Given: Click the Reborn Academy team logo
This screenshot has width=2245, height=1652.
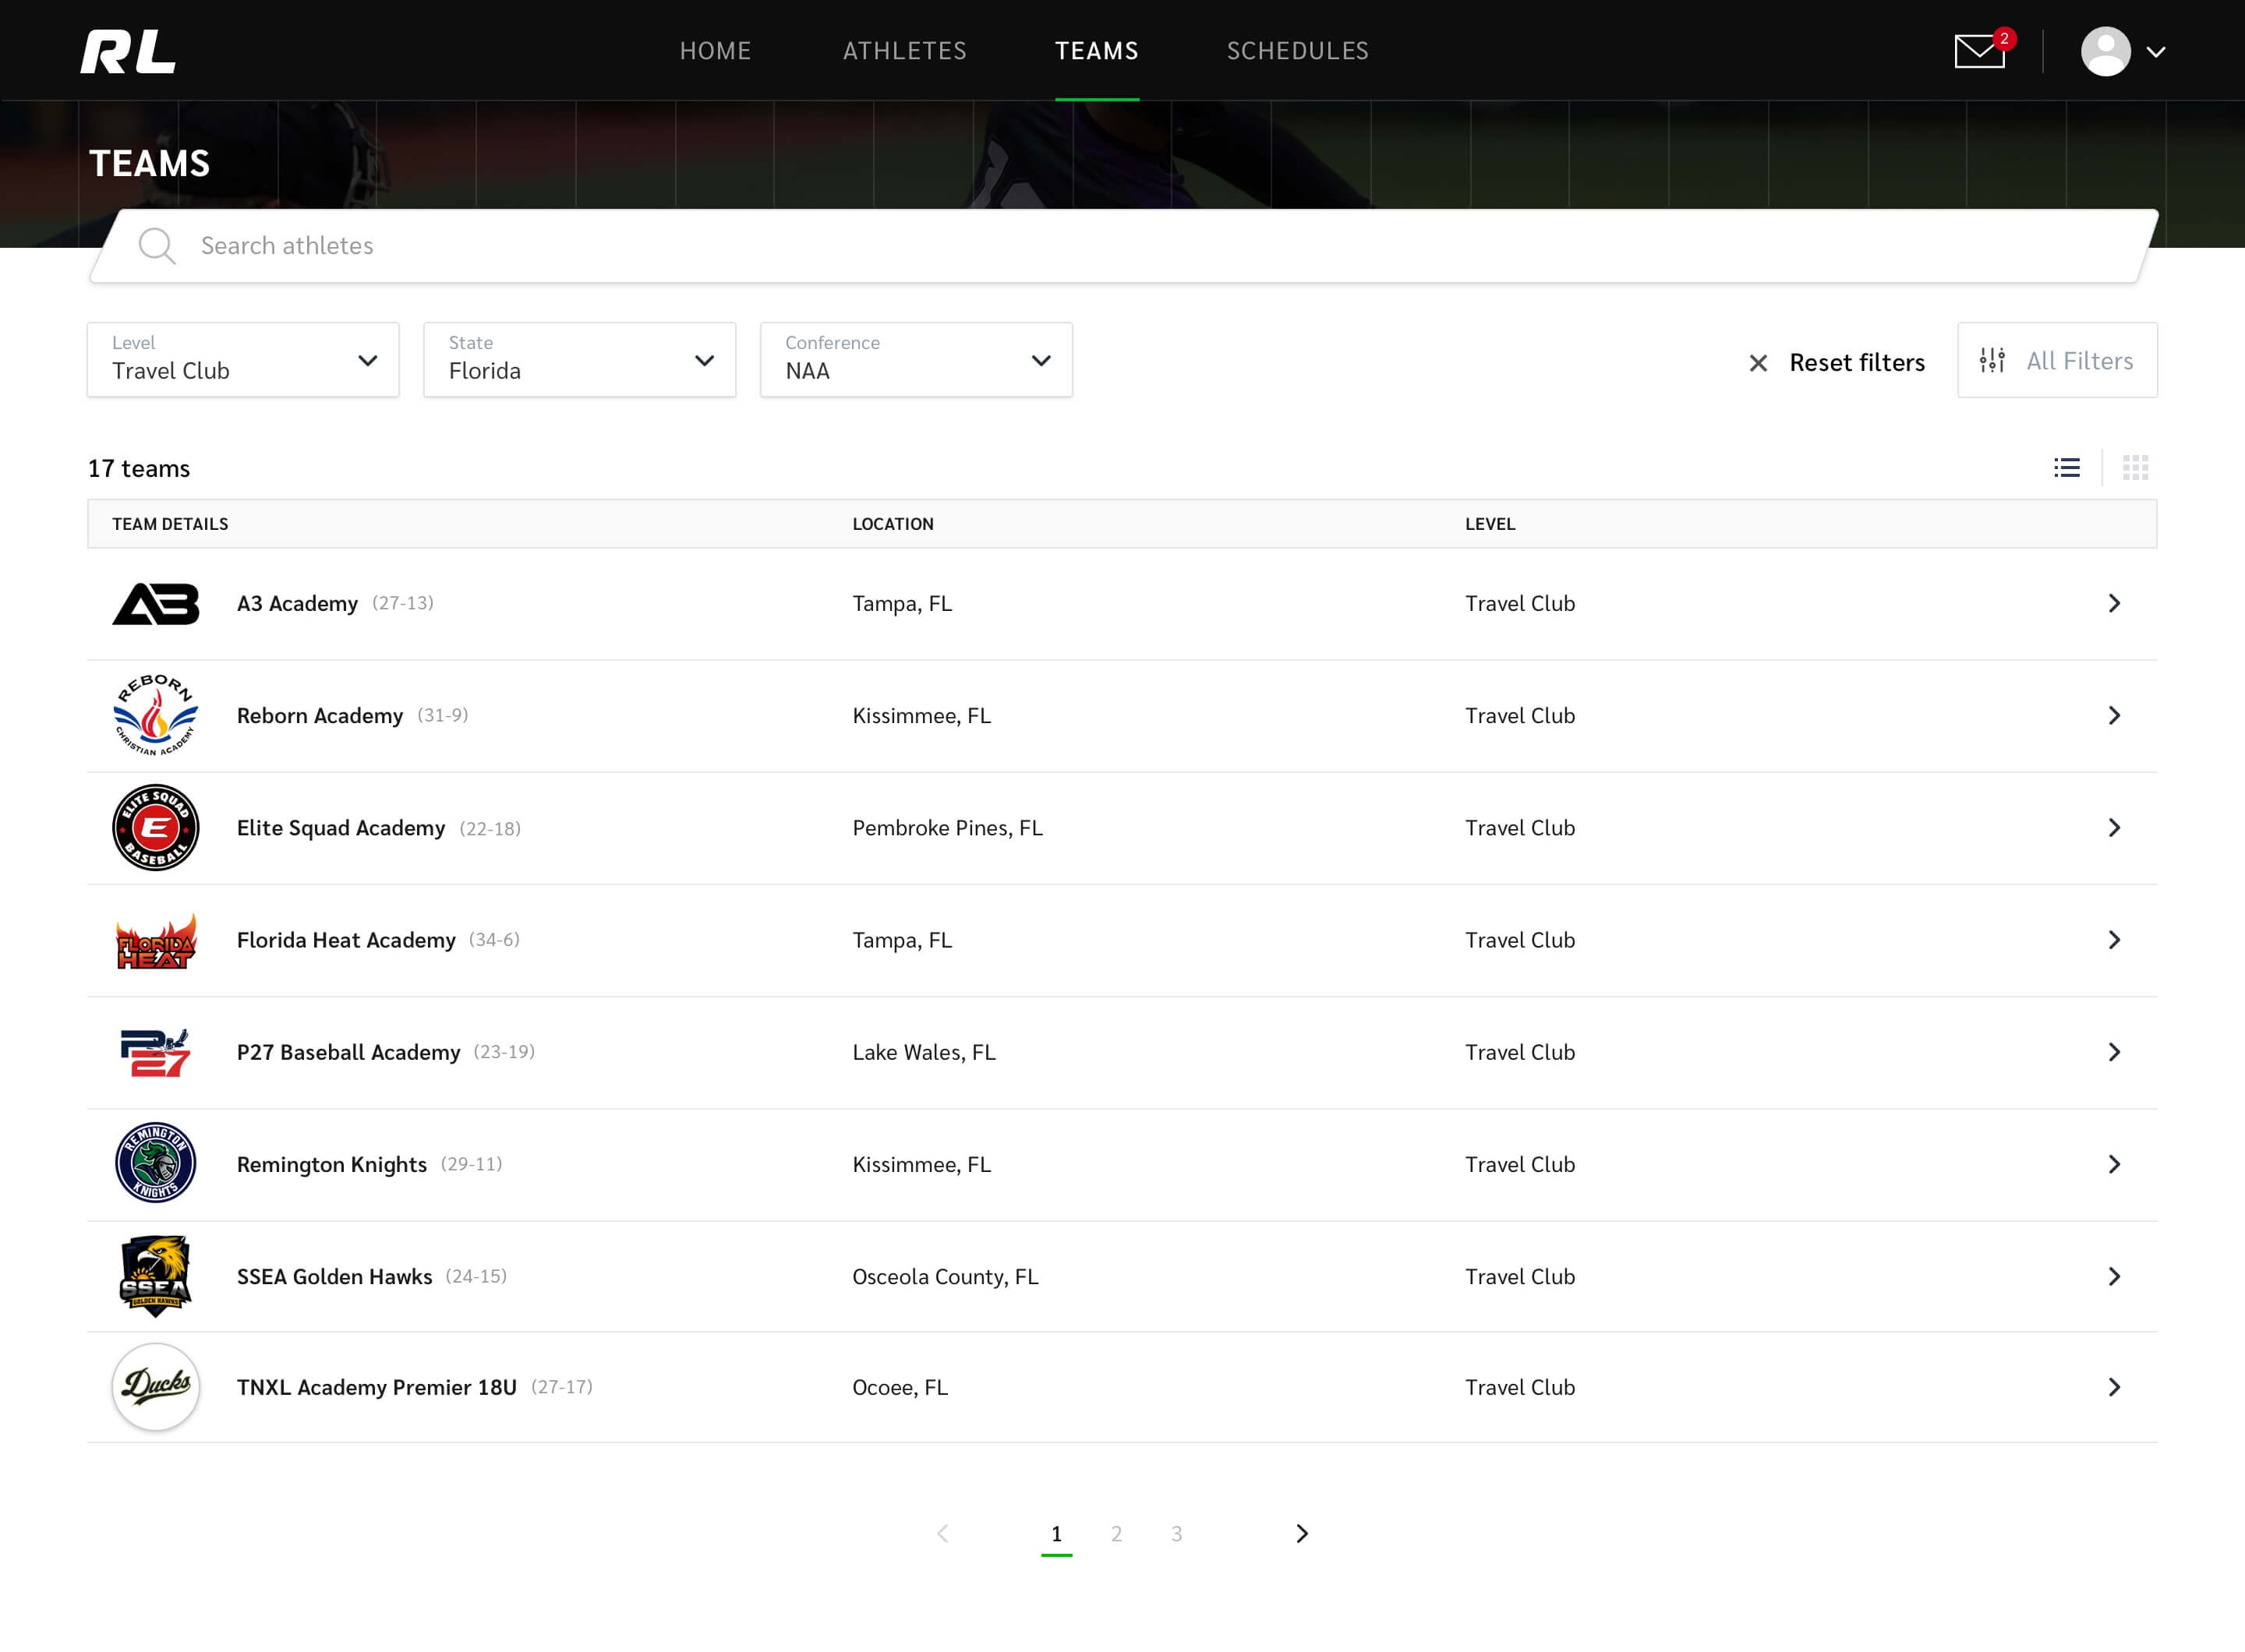Looking at the screenshot, I should tap(155, 715).
